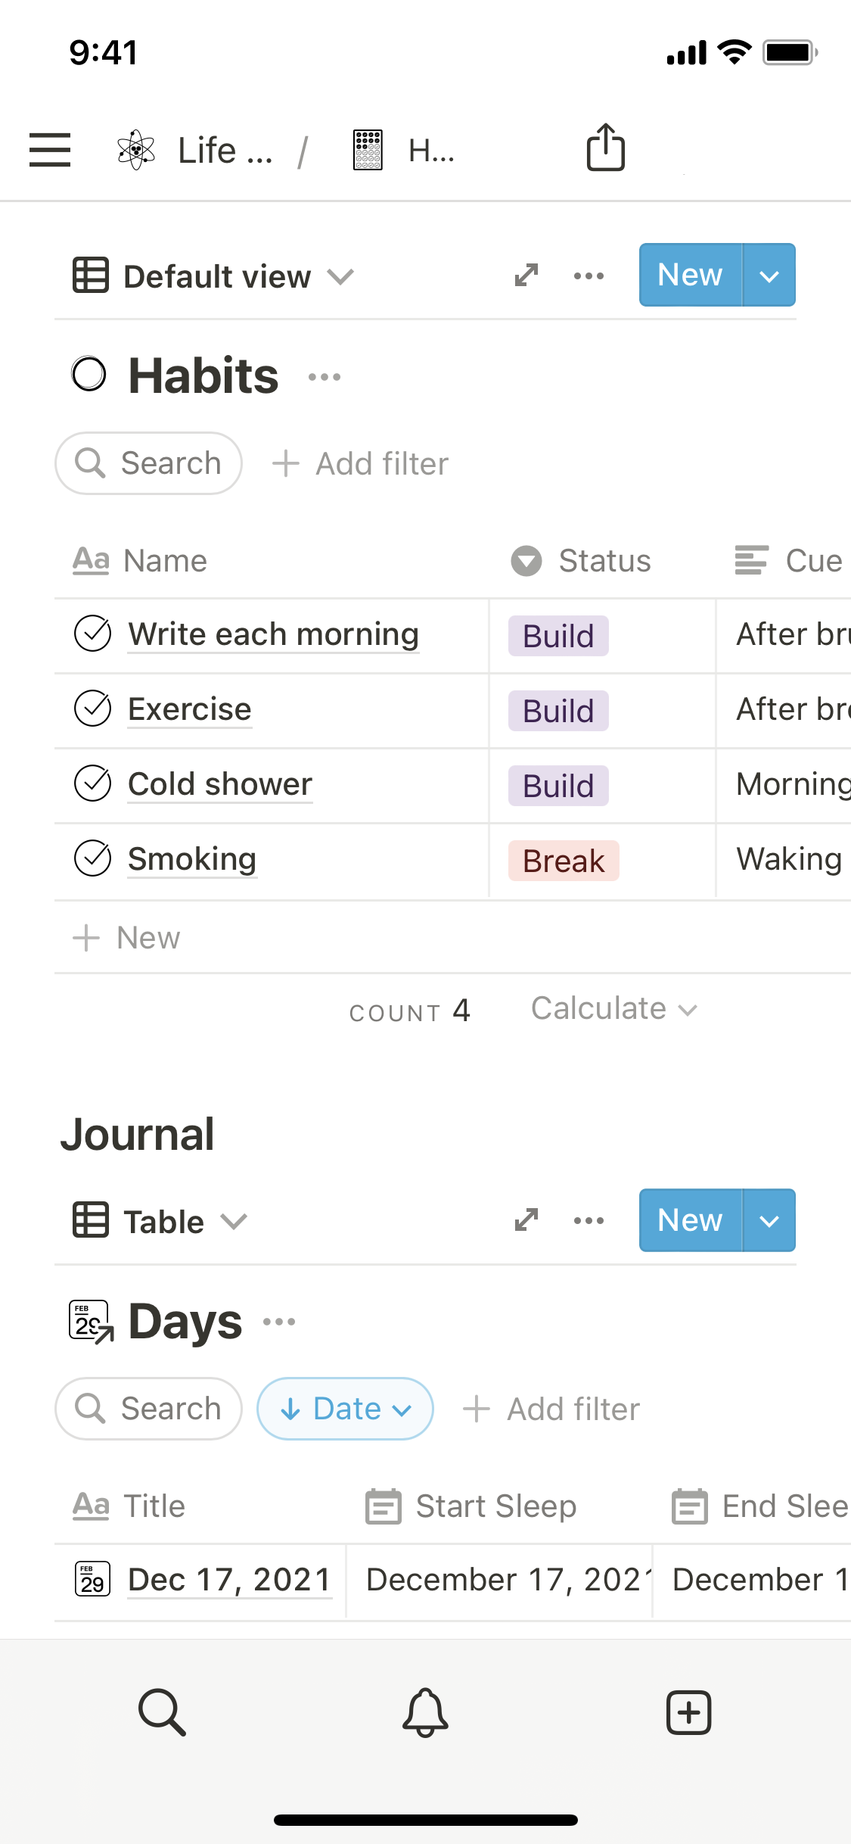This screenshot has width=851, height=1844.
Task: Open the Date sort dropdown
Action: [345, 1409]
